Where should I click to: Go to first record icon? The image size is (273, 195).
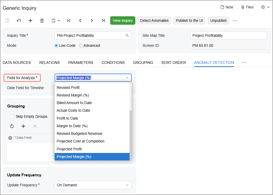pos(69,20)
